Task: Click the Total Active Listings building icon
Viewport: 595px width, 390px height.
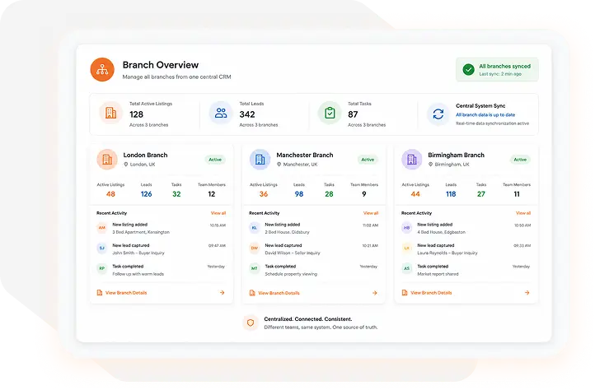Action: tap(110, 113)
